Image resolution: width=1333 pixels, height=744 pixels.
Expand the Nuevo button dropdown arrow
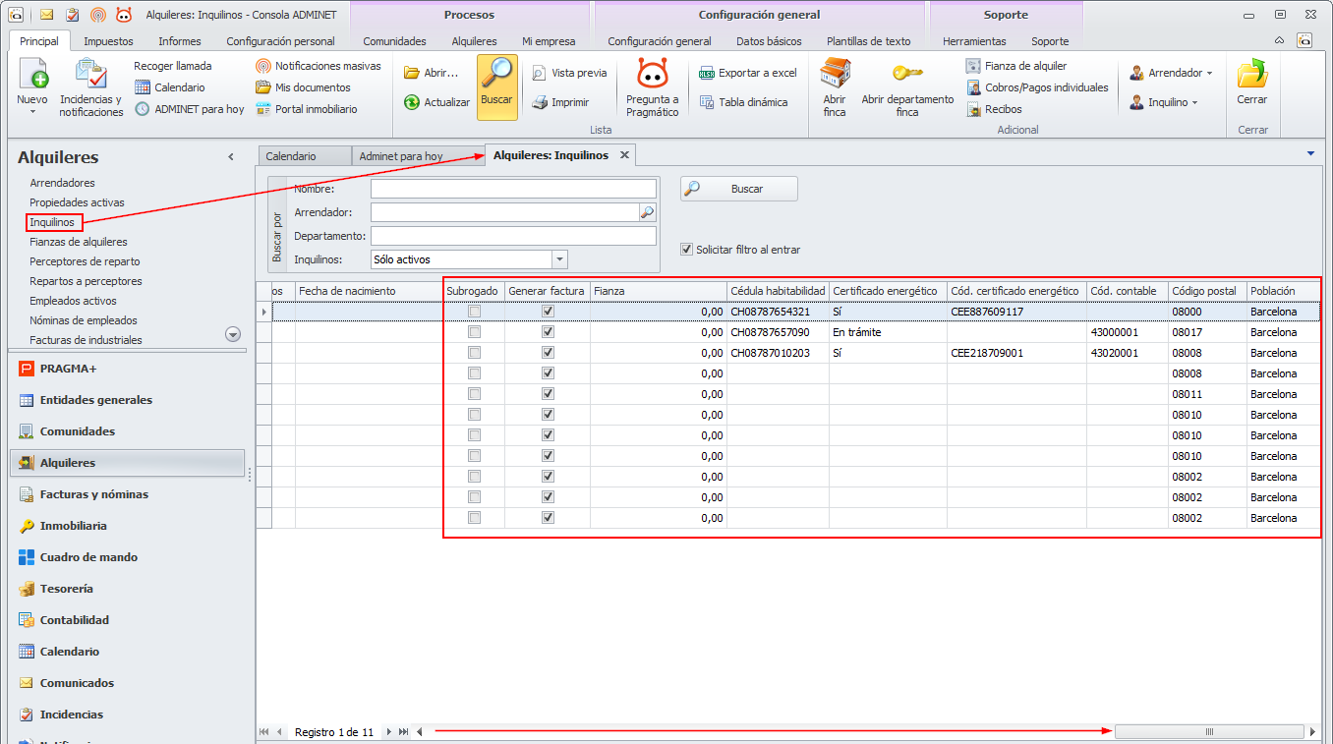point(32,112)
